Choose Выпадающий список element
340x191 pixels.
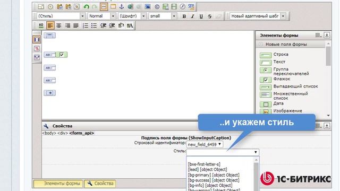point(289,86)
